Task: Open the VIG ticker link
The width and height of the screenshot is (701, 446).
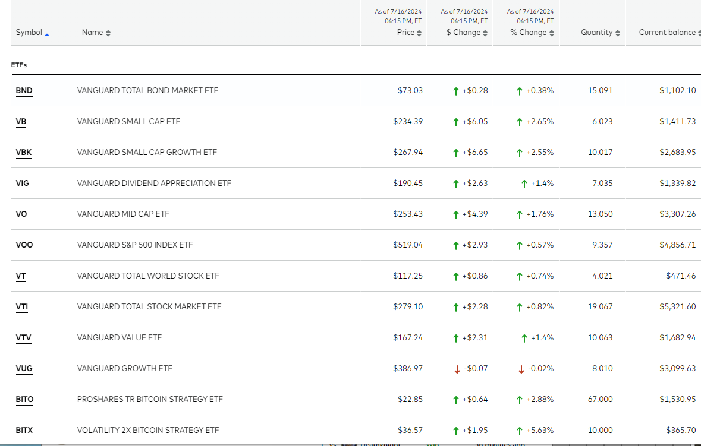Action: pyautogui.click(x=23, y=183)
